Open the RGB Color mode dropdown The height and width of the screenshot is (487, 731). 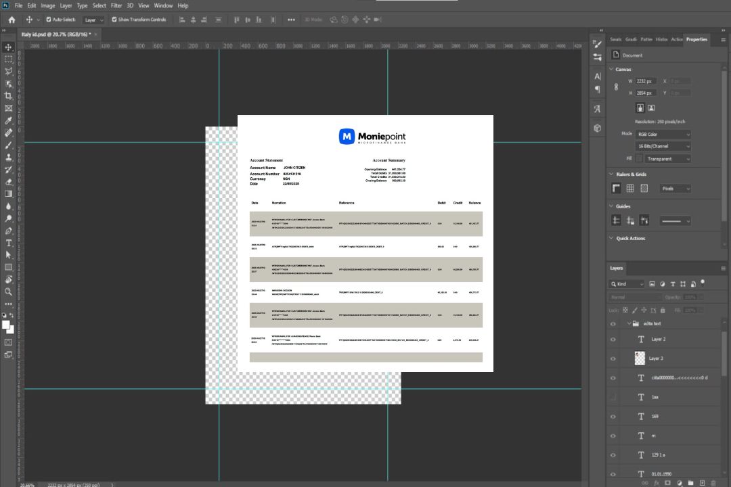pyautogui.click(x=663, y=134)
